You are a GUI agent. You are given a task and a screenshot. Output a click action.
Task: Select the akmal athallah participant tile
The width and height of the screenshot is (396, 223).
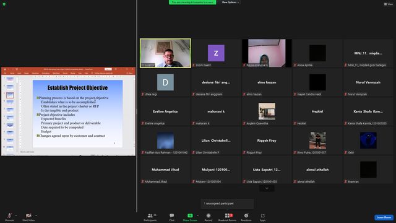coord(317,169)
